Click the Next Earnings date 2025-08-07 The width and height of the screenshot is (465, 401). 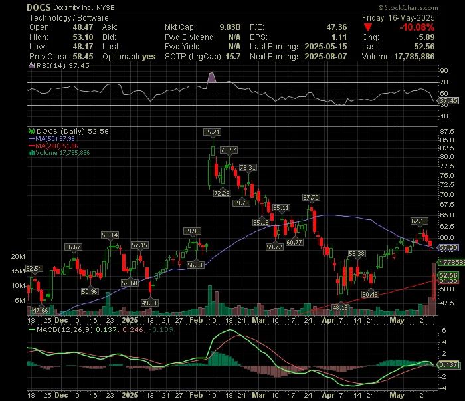coord(325,57)
